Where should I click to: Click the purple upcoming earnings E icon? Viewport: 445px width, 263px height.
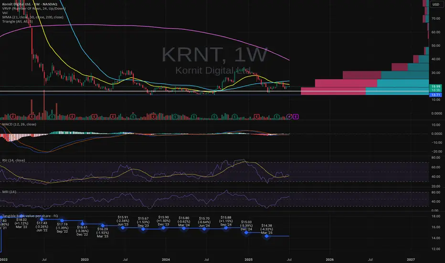(x=296, y=117)
